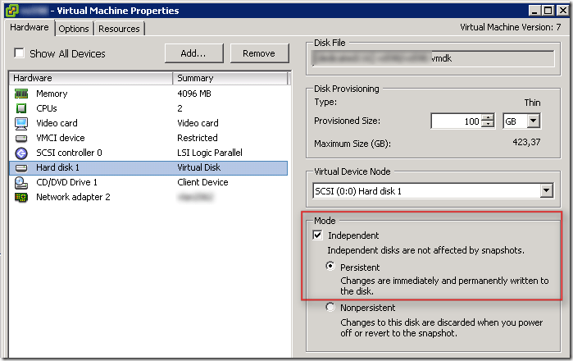Choose the Persistent radio option
This screenshot has width=573, height=361.
click(x=330, y=267)
